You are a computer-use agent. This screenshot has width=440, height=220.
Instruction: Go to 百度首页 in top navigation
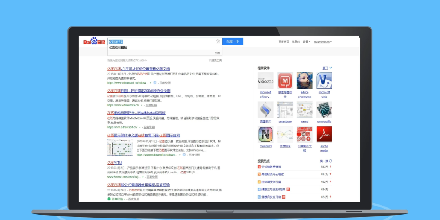(x=284, y=42)
